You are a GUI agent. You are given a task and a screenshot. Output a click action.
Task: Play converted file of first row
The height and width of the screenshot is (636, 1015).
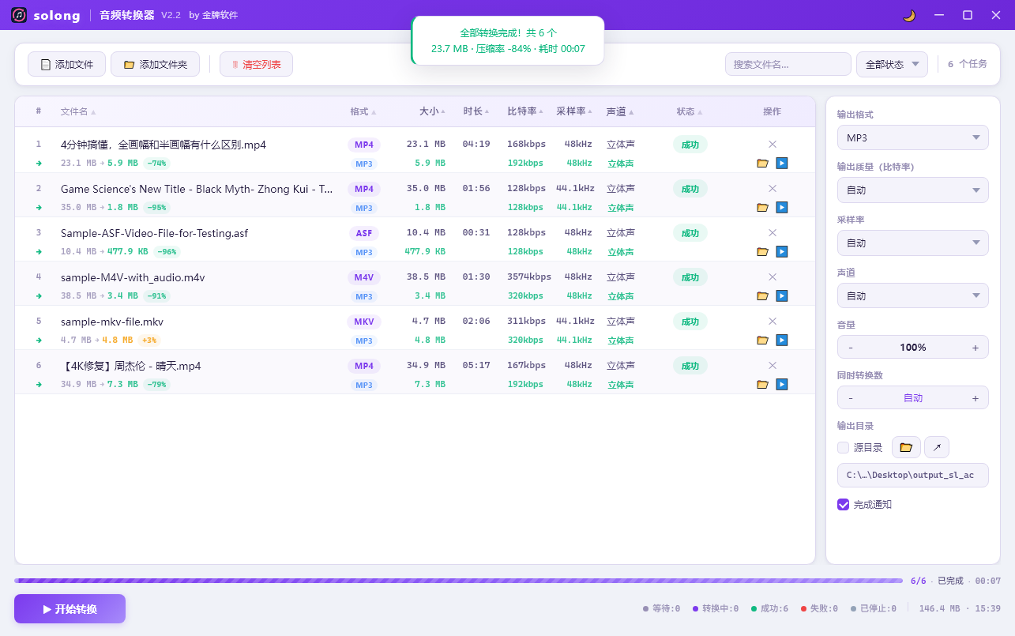click(782, 164)
